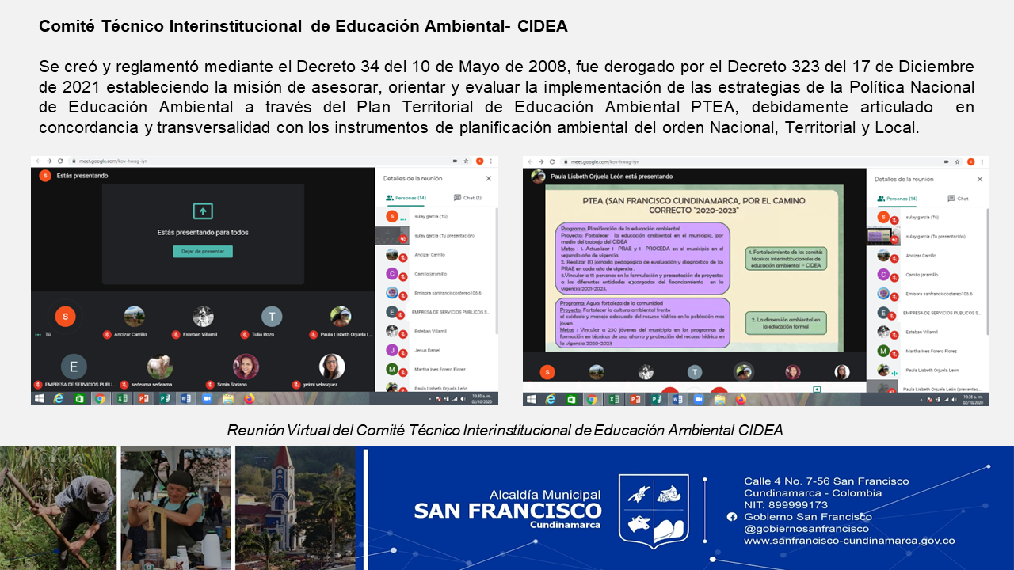
Task: Open PowerPoint from 'Estás presentando' window taskbar
Action: 143,399
